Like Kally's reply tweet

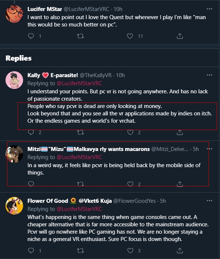130,132
